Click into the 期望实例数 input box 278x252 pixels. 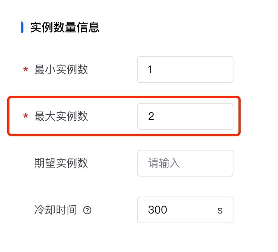click(185, 163)
